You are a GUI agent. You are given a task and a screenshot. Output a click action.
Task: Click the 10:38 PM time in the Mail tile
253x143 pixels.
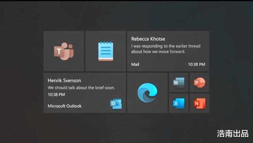196,64
